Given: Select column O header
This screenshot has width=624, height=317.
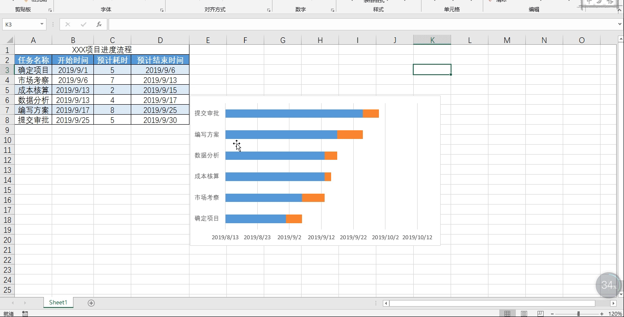Looking at the screenshot, I should pos(581,40).
